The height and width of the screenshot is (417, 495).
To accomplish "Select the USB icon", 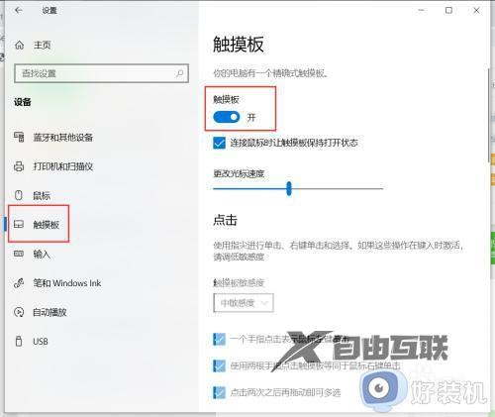I will (x=19, y=341).
